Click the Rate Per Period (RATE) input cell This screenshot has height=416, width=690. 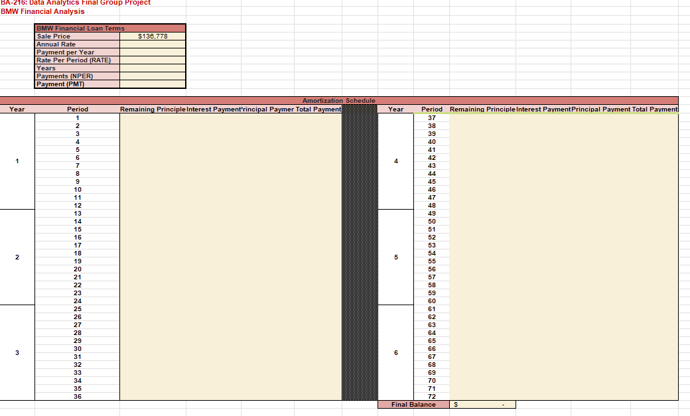click(x=153, y=60)
